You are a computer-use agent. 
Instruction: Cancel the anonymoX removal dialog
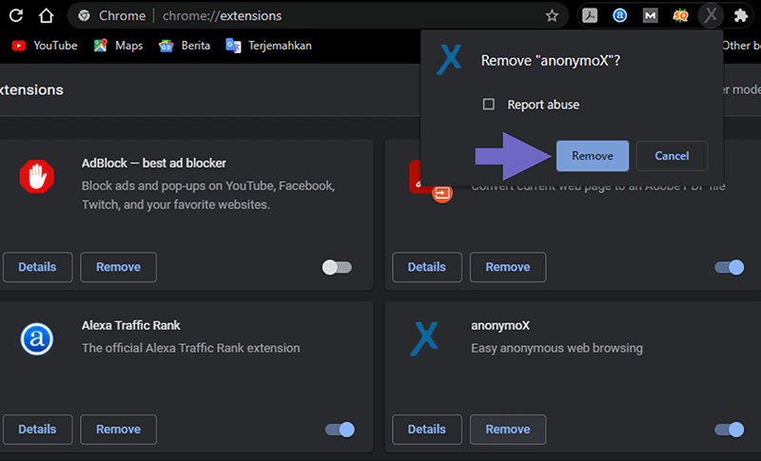tap(672, 156)
